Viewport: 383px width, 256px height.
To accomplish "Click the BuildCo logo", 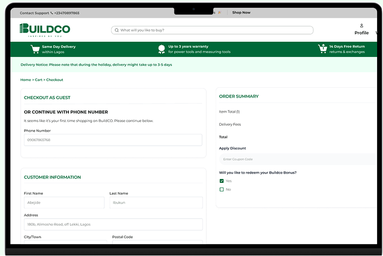I will 45,30.
